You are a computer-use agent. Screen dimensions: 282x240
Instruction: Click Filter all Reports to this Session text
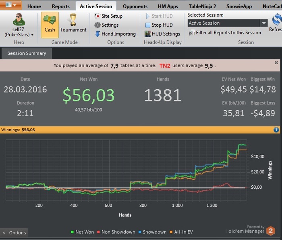pos(228,33)
